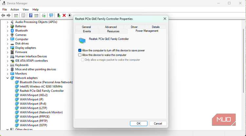
Task: Click the Batteries category icon
Action: pos(12,26)
